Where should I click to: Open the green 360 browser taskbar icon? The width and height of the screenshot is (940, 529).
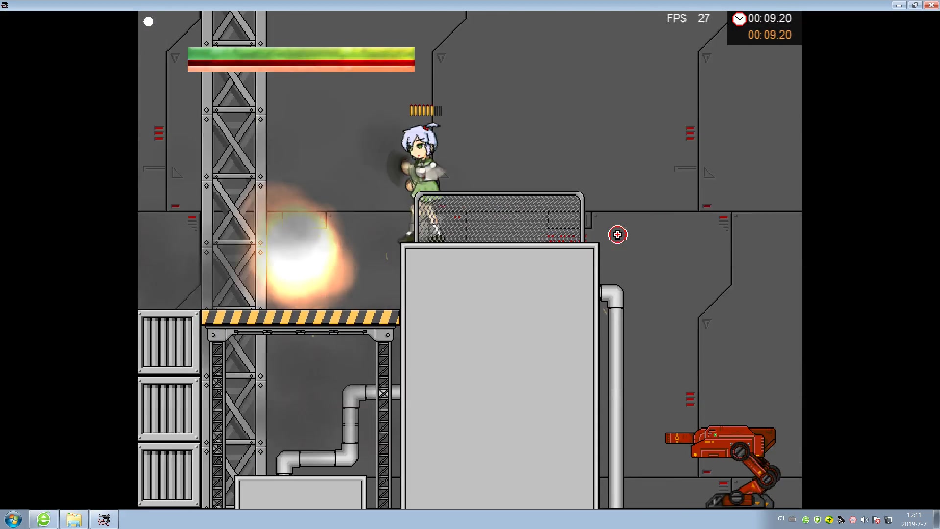(x=44, y=519)
